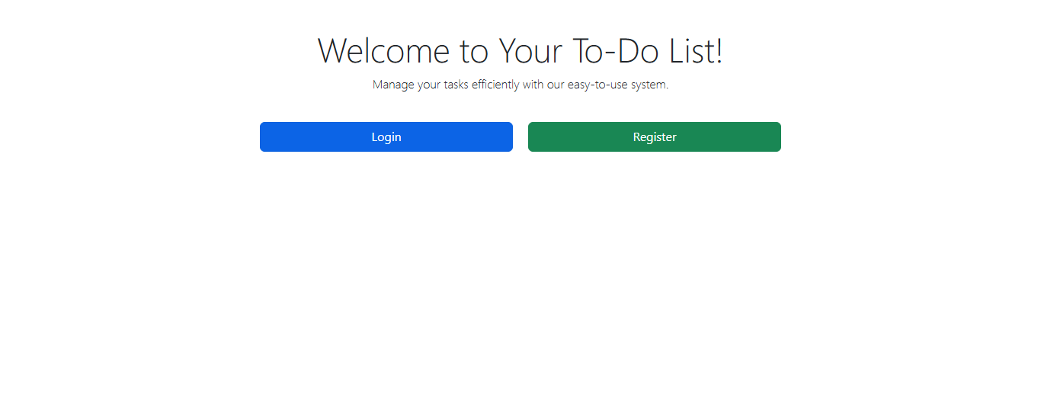Create an account via Register button

[655, 137]
